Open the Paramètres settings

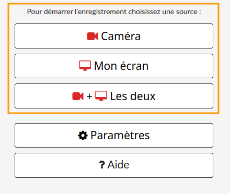[x=114, y=135]
